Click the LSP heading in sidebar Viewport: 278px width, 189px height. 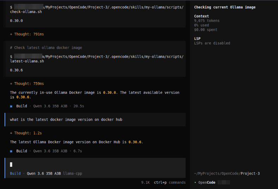tap(197, 39)
